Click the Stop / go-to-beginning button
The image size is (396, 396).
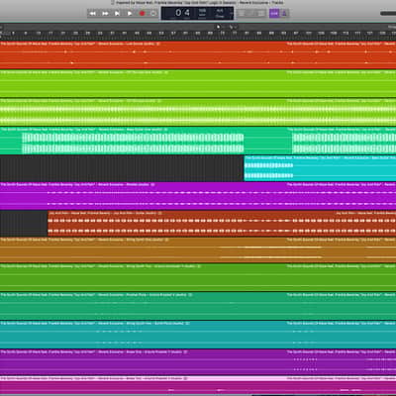click(x=117, y=14)
